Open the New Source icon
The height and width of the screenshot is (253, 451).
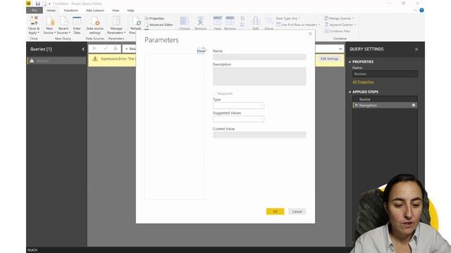50,21
